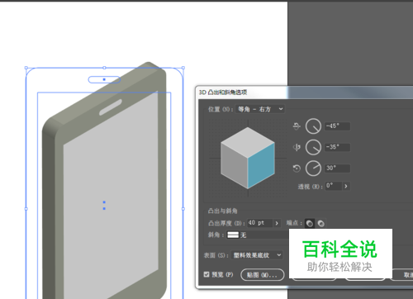Screen dimensions: 413x299
Task: Click the 贴图 (M)... button
Action: [x=263, y=275]
